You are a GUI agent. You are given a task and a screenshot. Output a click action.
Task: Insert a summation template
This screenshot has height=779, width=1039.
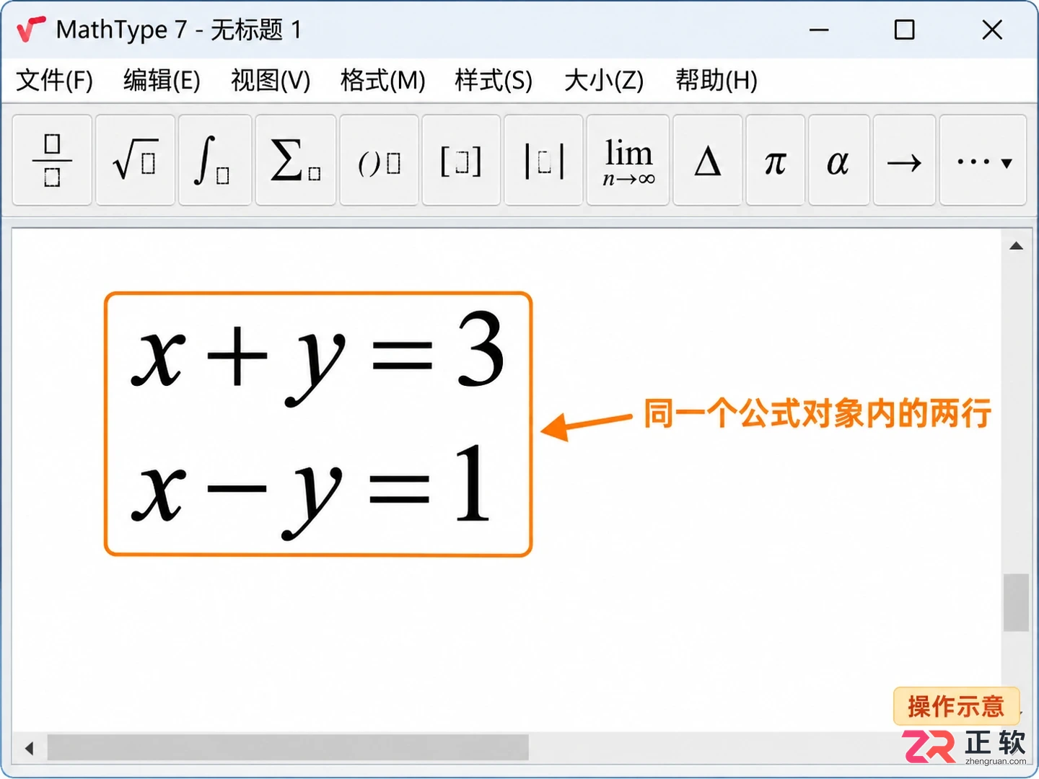(x=296, y=160)
